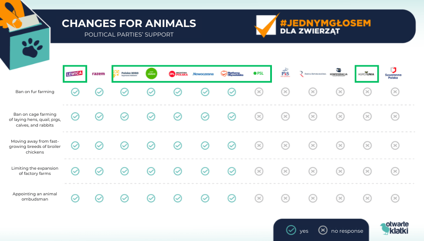Click the Lewica party logo
The height and width of the screenshot is (241, 424).
tap(75, 74)
